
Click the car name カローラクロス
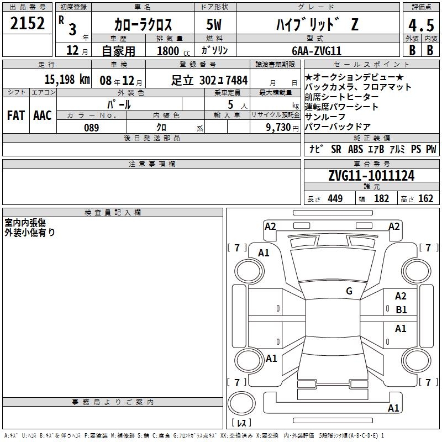point(143,24)
